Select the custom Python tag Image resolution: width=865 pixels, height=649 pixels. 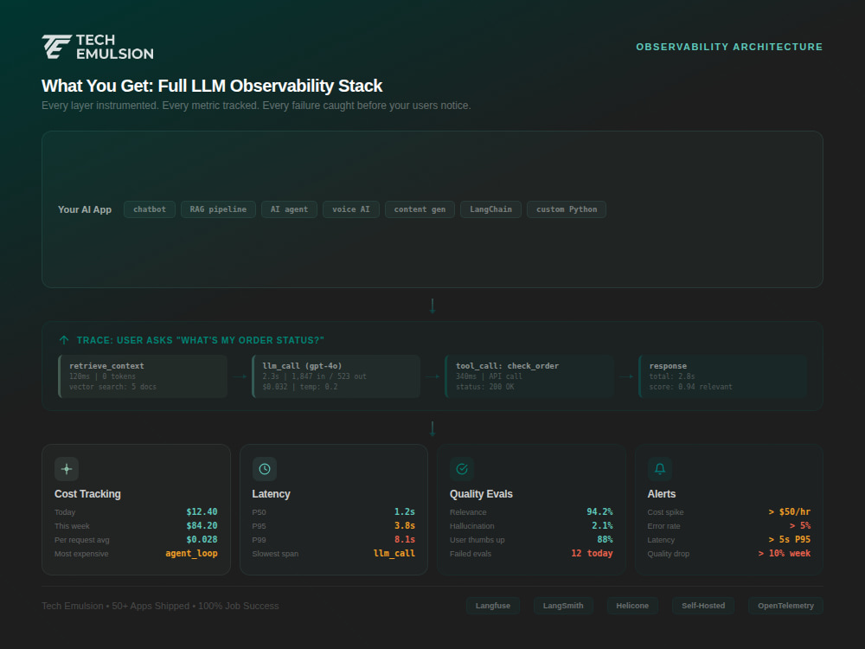click(x=566, y=209)
